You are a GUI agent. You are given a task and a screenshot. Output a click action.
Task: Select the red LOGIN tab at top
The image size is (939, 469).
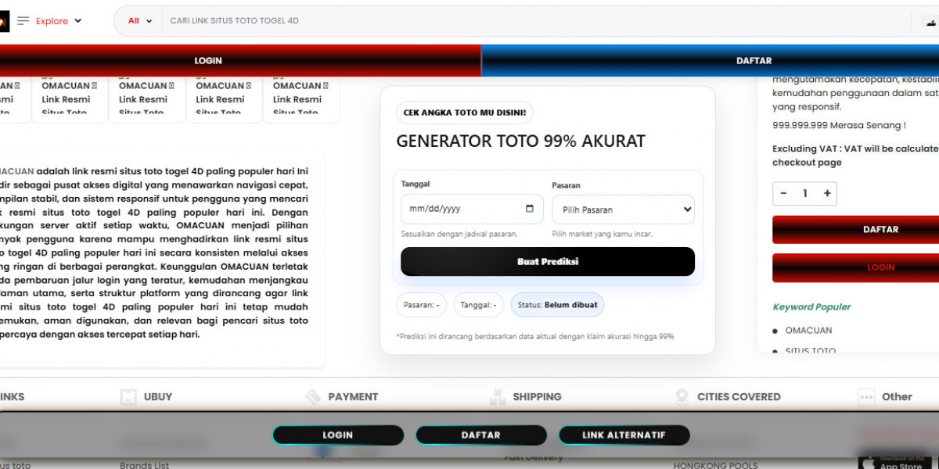(239, 61)
